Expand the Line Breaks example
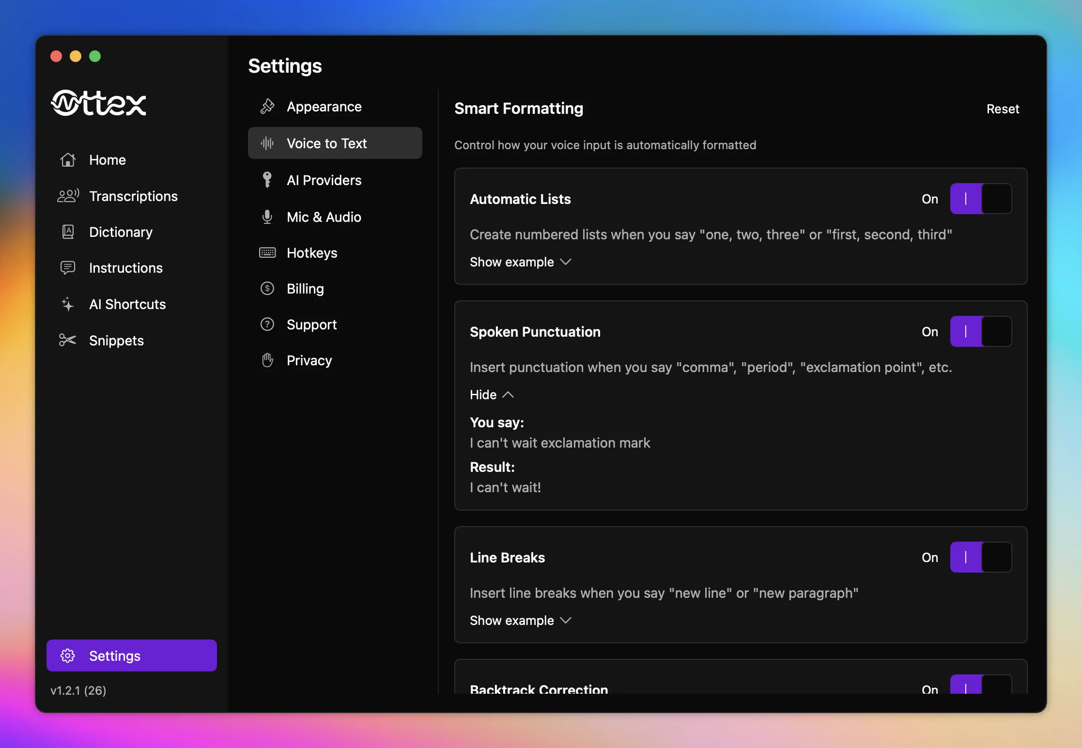 coord(520,621)
